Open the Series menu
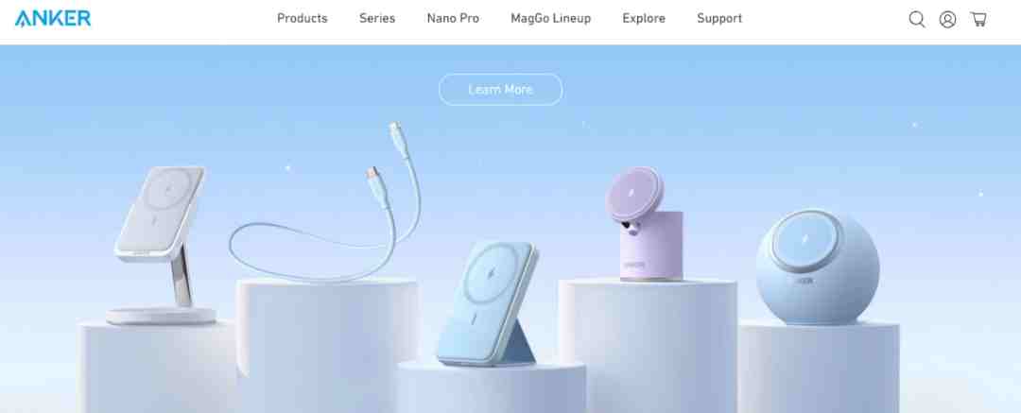Image resolution: width=1021 pixels, height=413 pixels. (377, 18)
